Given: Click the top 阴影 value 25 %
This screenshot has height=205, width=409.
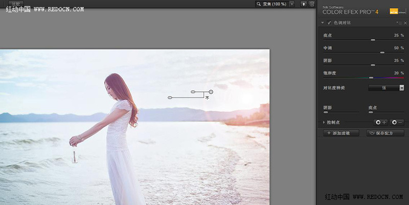Looking at the screenshot, I should click(399, 61).
